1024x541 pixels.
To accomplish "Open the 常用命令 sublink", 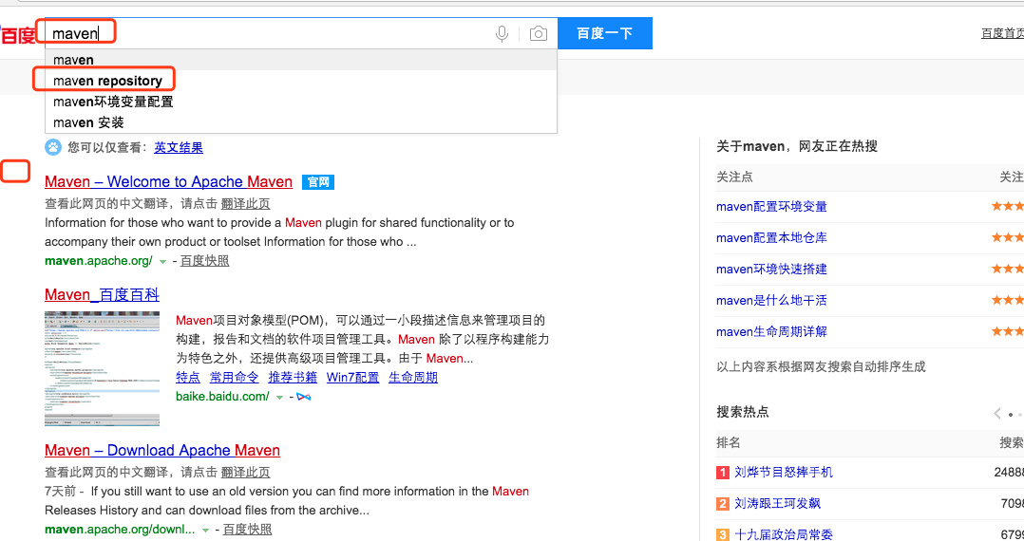I will pos(234,377).
